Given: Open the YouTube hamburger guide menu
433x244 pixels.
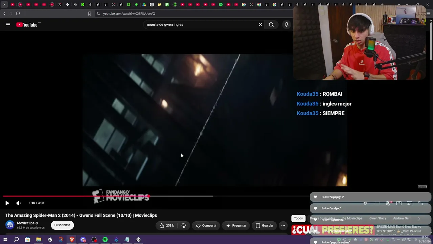Looking at the screenshot, I should pyautogui.click(x=8, y=24).
